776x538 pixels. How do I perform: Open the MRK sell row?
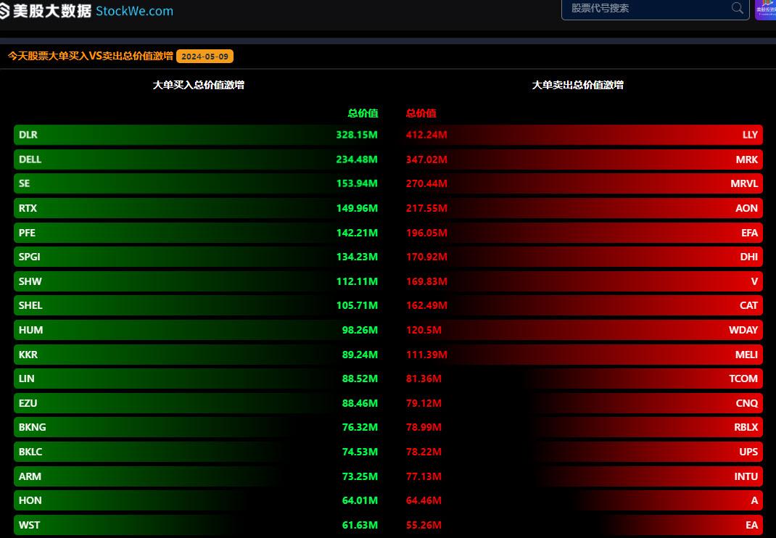(x=582, y=160)
